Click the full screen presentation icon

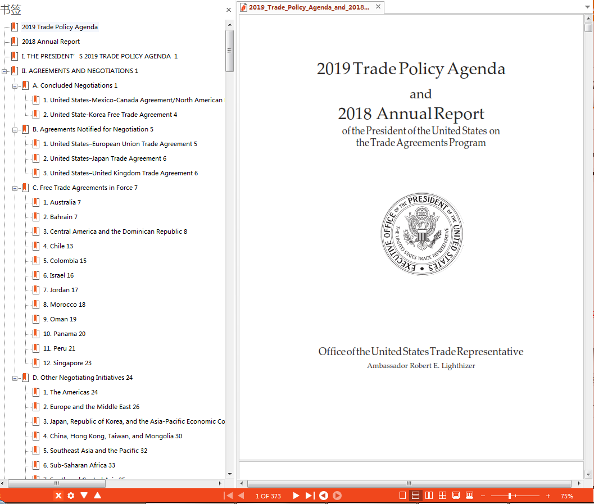(x=456, y=495)
